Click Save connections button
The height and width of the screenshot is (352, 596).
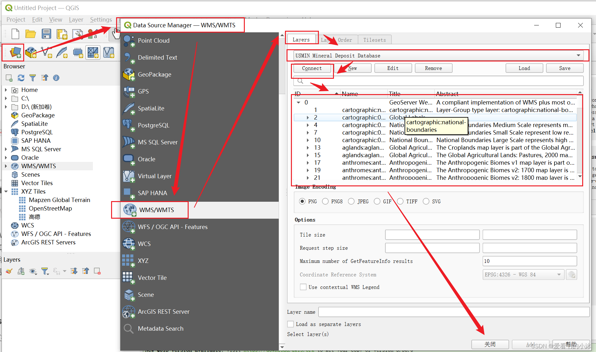tap(565, 68)
